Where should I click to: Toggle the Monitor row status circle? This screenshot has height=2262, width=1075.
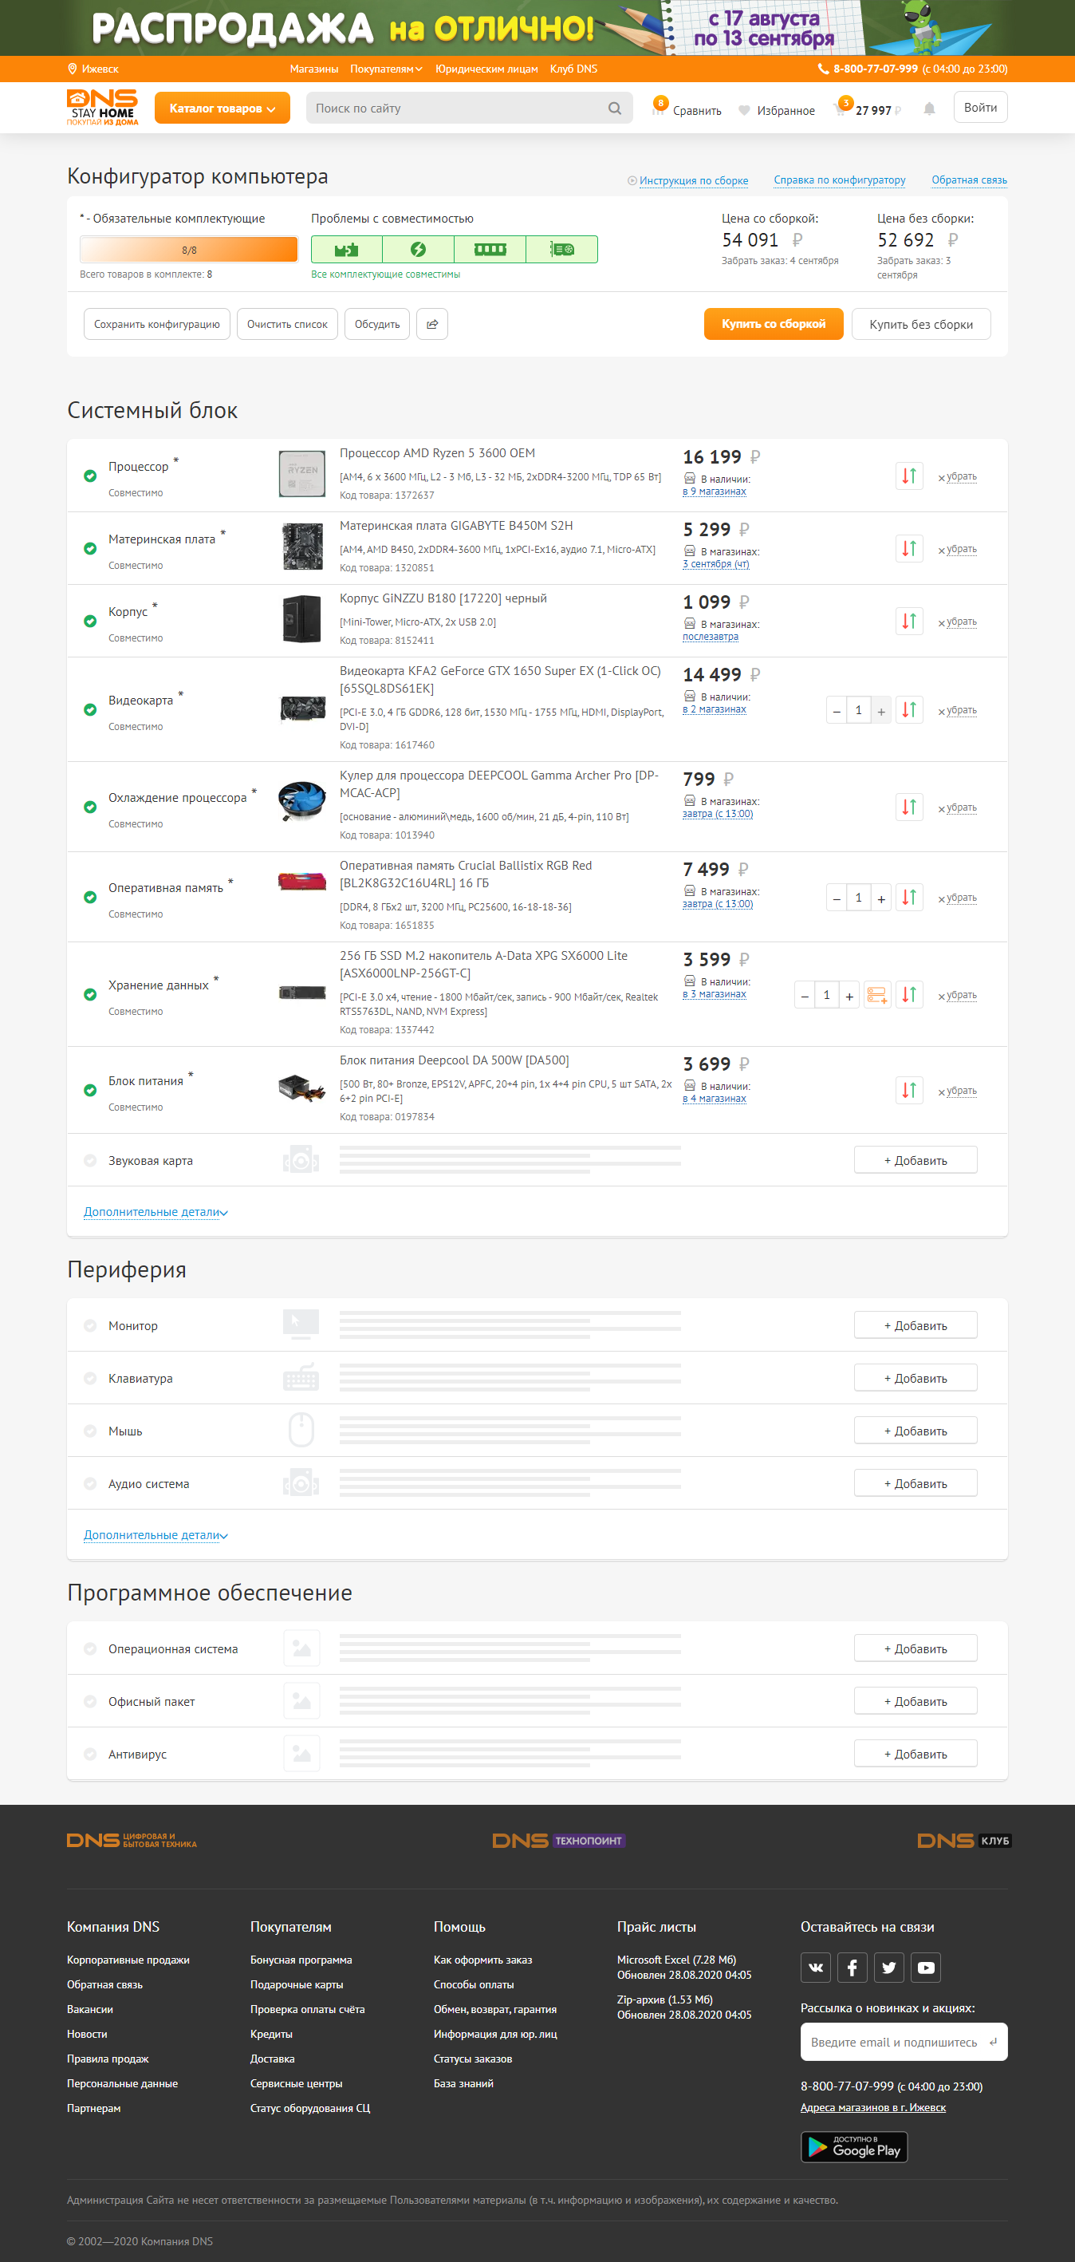(x=90, y=1326)
